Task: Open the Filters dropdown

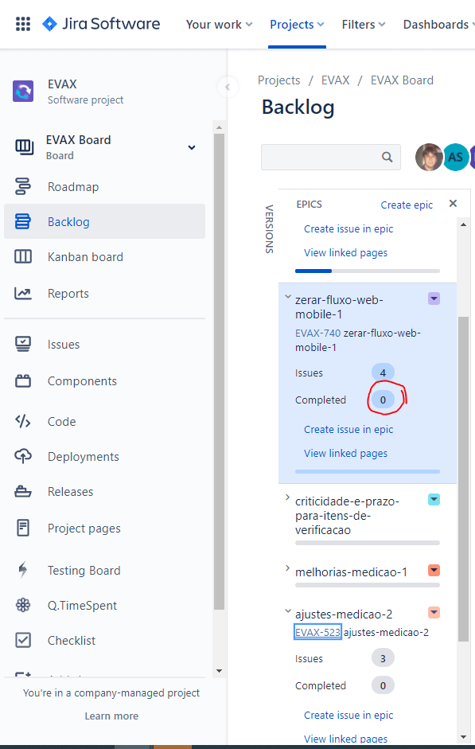Action: [x=364, y=25]
